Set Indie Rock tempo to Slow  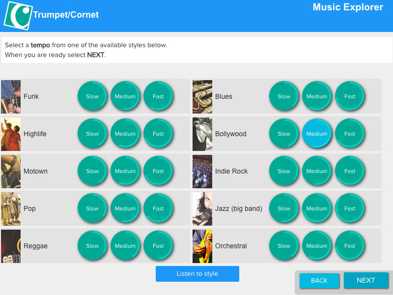pos(284,171)
